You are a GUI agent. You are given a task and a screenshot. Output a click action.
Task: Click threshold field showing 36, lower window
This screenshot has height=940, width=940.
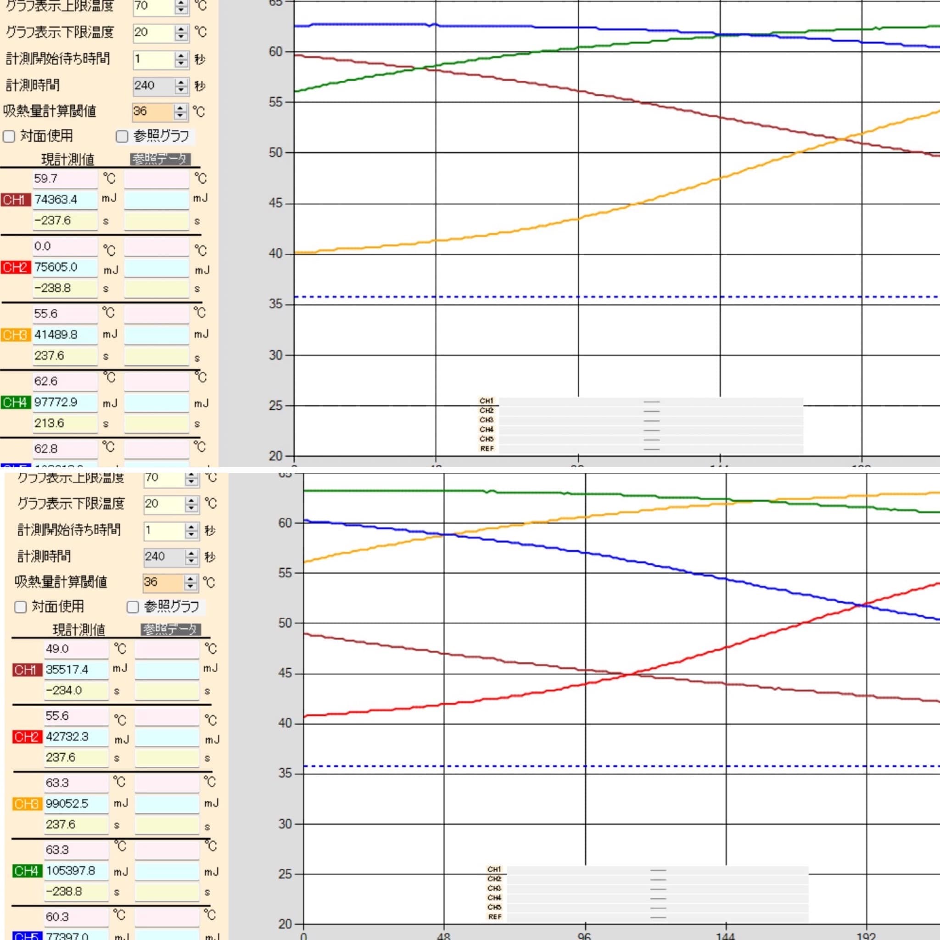click(164, 583)
